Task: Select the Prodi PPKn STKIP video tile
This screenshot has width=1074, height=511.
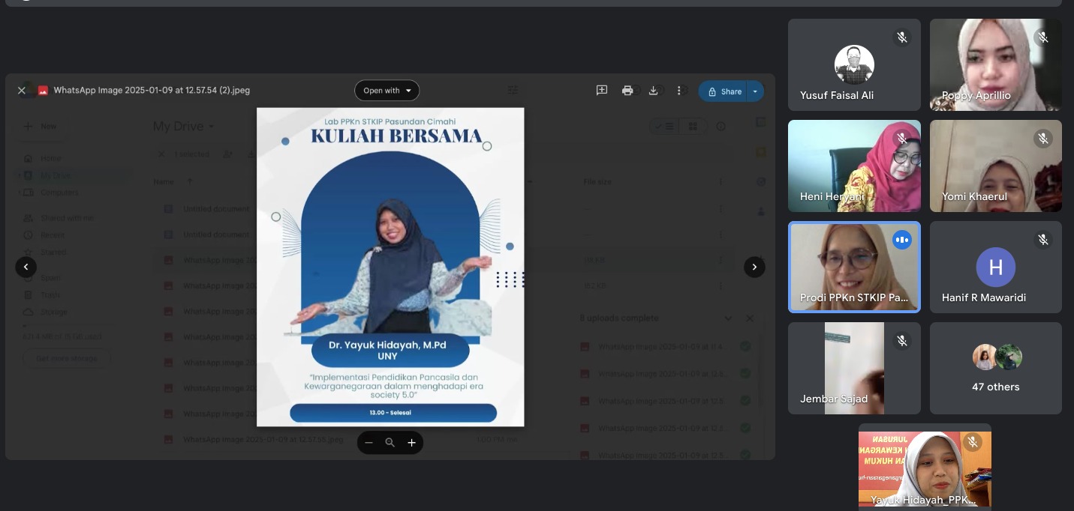Action: (854, 267)
